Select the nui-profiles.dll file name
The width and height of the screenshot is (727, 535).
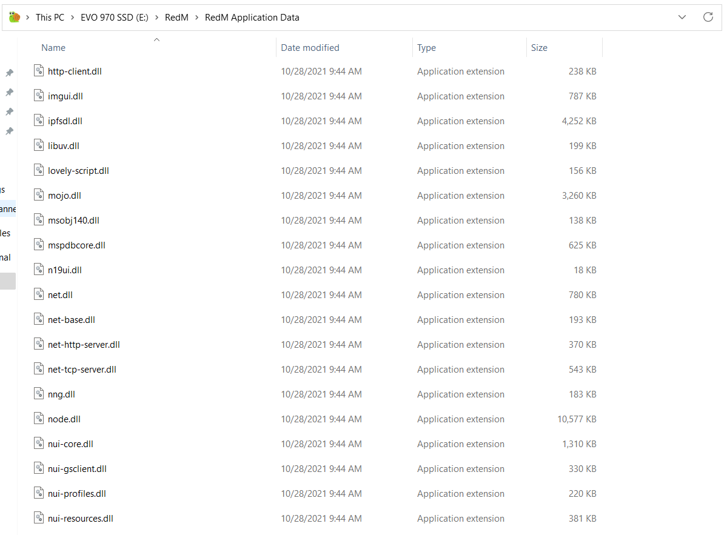coord(77,494)
